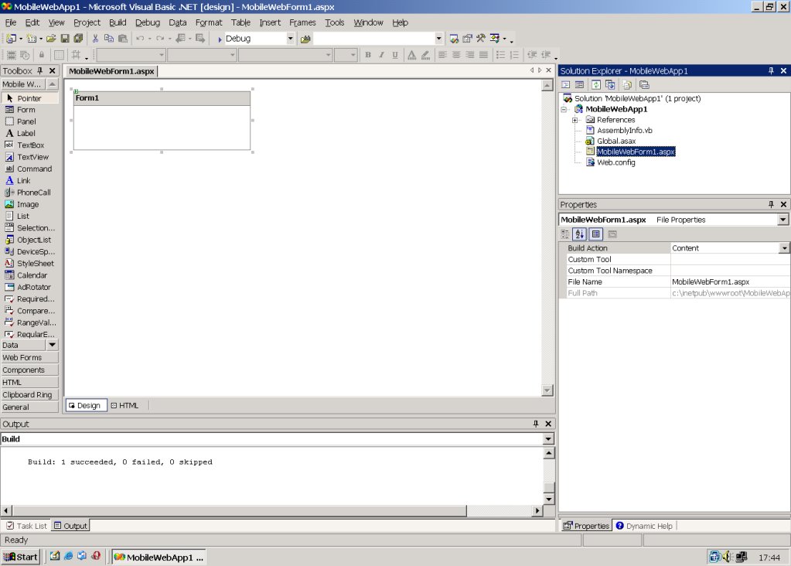Toggle Bold formatting in the toolbar
The image size is (791, 566).
coord(368,55)
